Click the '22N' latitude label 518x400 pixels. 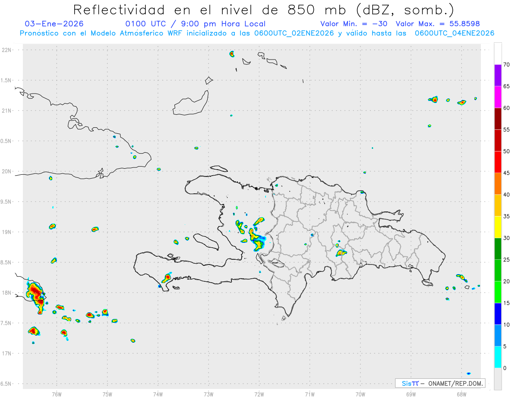[x=7, y=50]
